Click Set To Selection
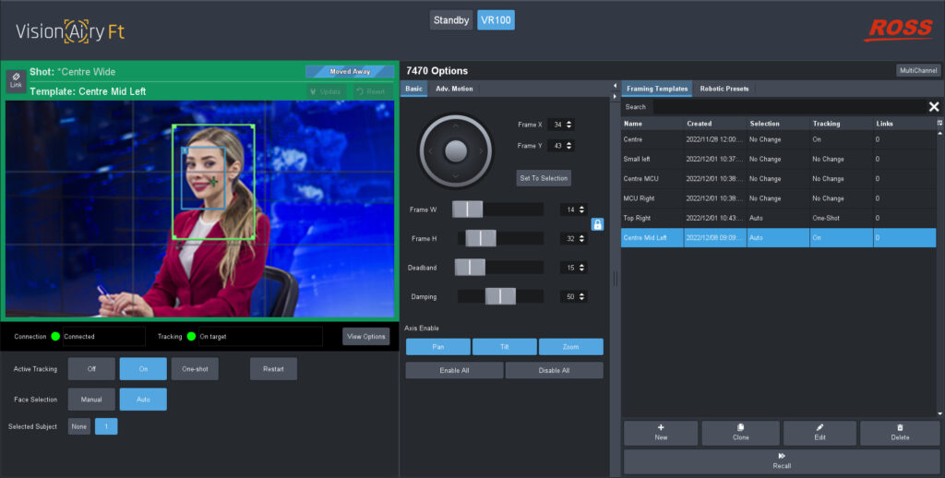 [544, 178]
